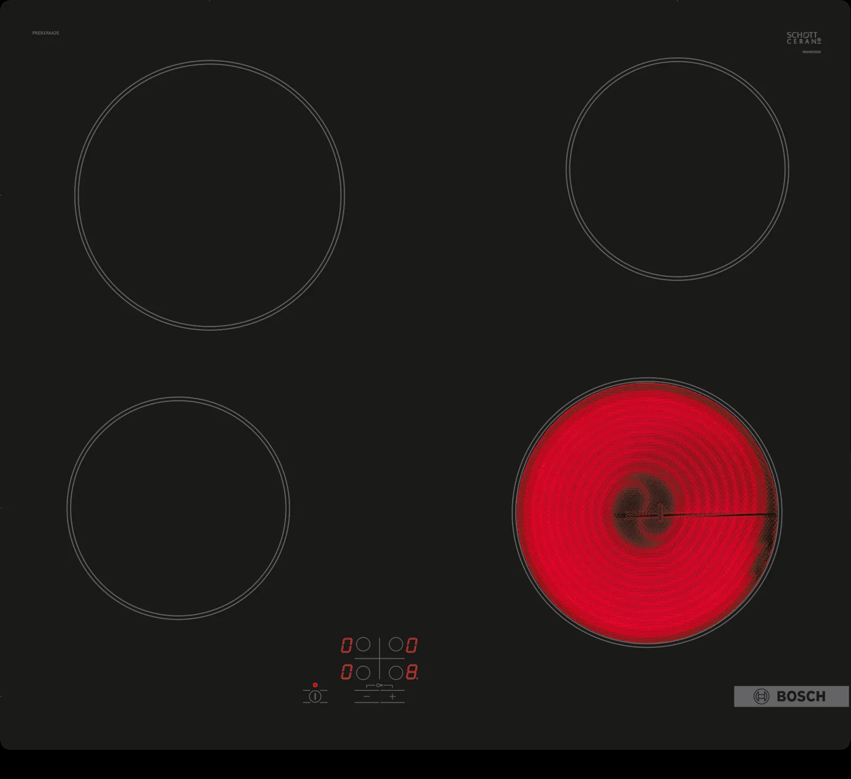Tap the plus button to increase heat
The image size is (851, 779).
392,697
